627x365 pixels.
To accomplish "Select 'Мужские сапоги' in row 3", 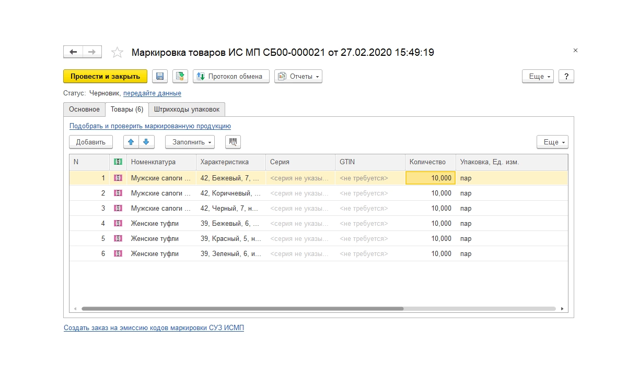I will (161, 208).
